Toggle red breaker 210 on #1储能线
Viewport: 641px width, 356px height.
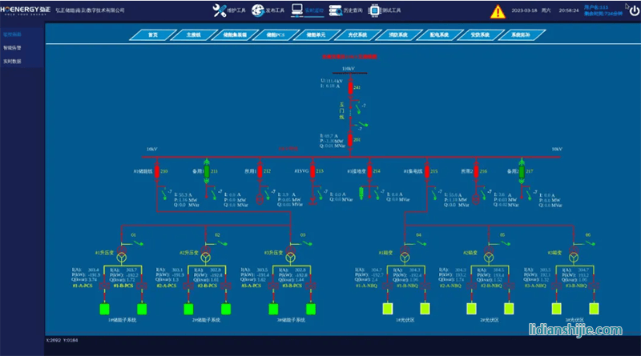[156, 171]
